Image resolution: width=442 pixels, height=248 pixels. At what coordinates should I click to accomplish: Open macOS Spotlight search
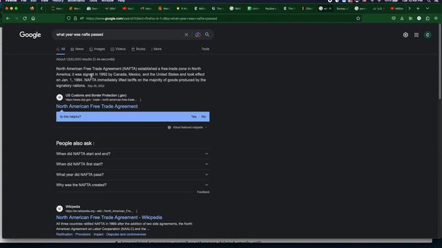(429, 1)
